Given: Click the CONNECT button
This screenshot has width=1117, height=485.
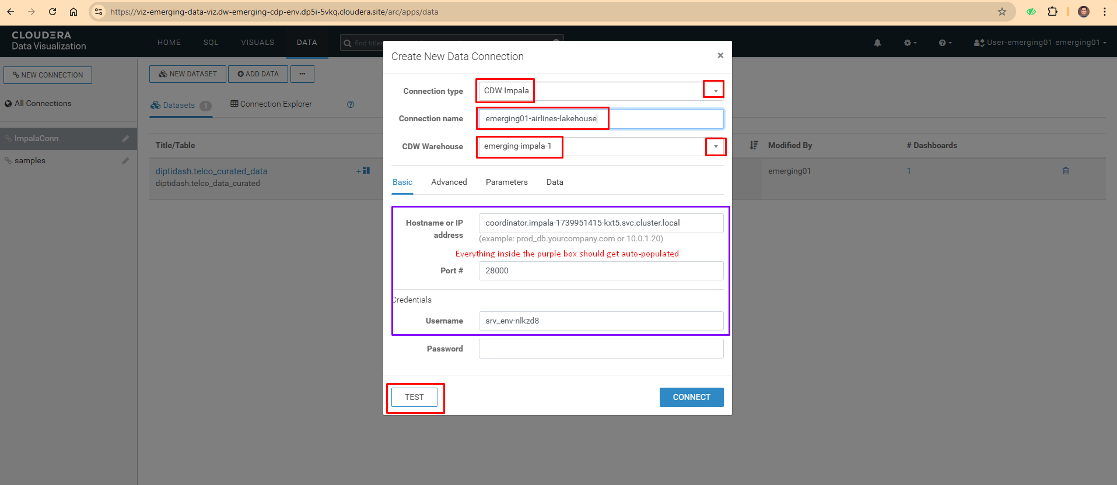Looking at the screenshot, I should tap(691, 397).
